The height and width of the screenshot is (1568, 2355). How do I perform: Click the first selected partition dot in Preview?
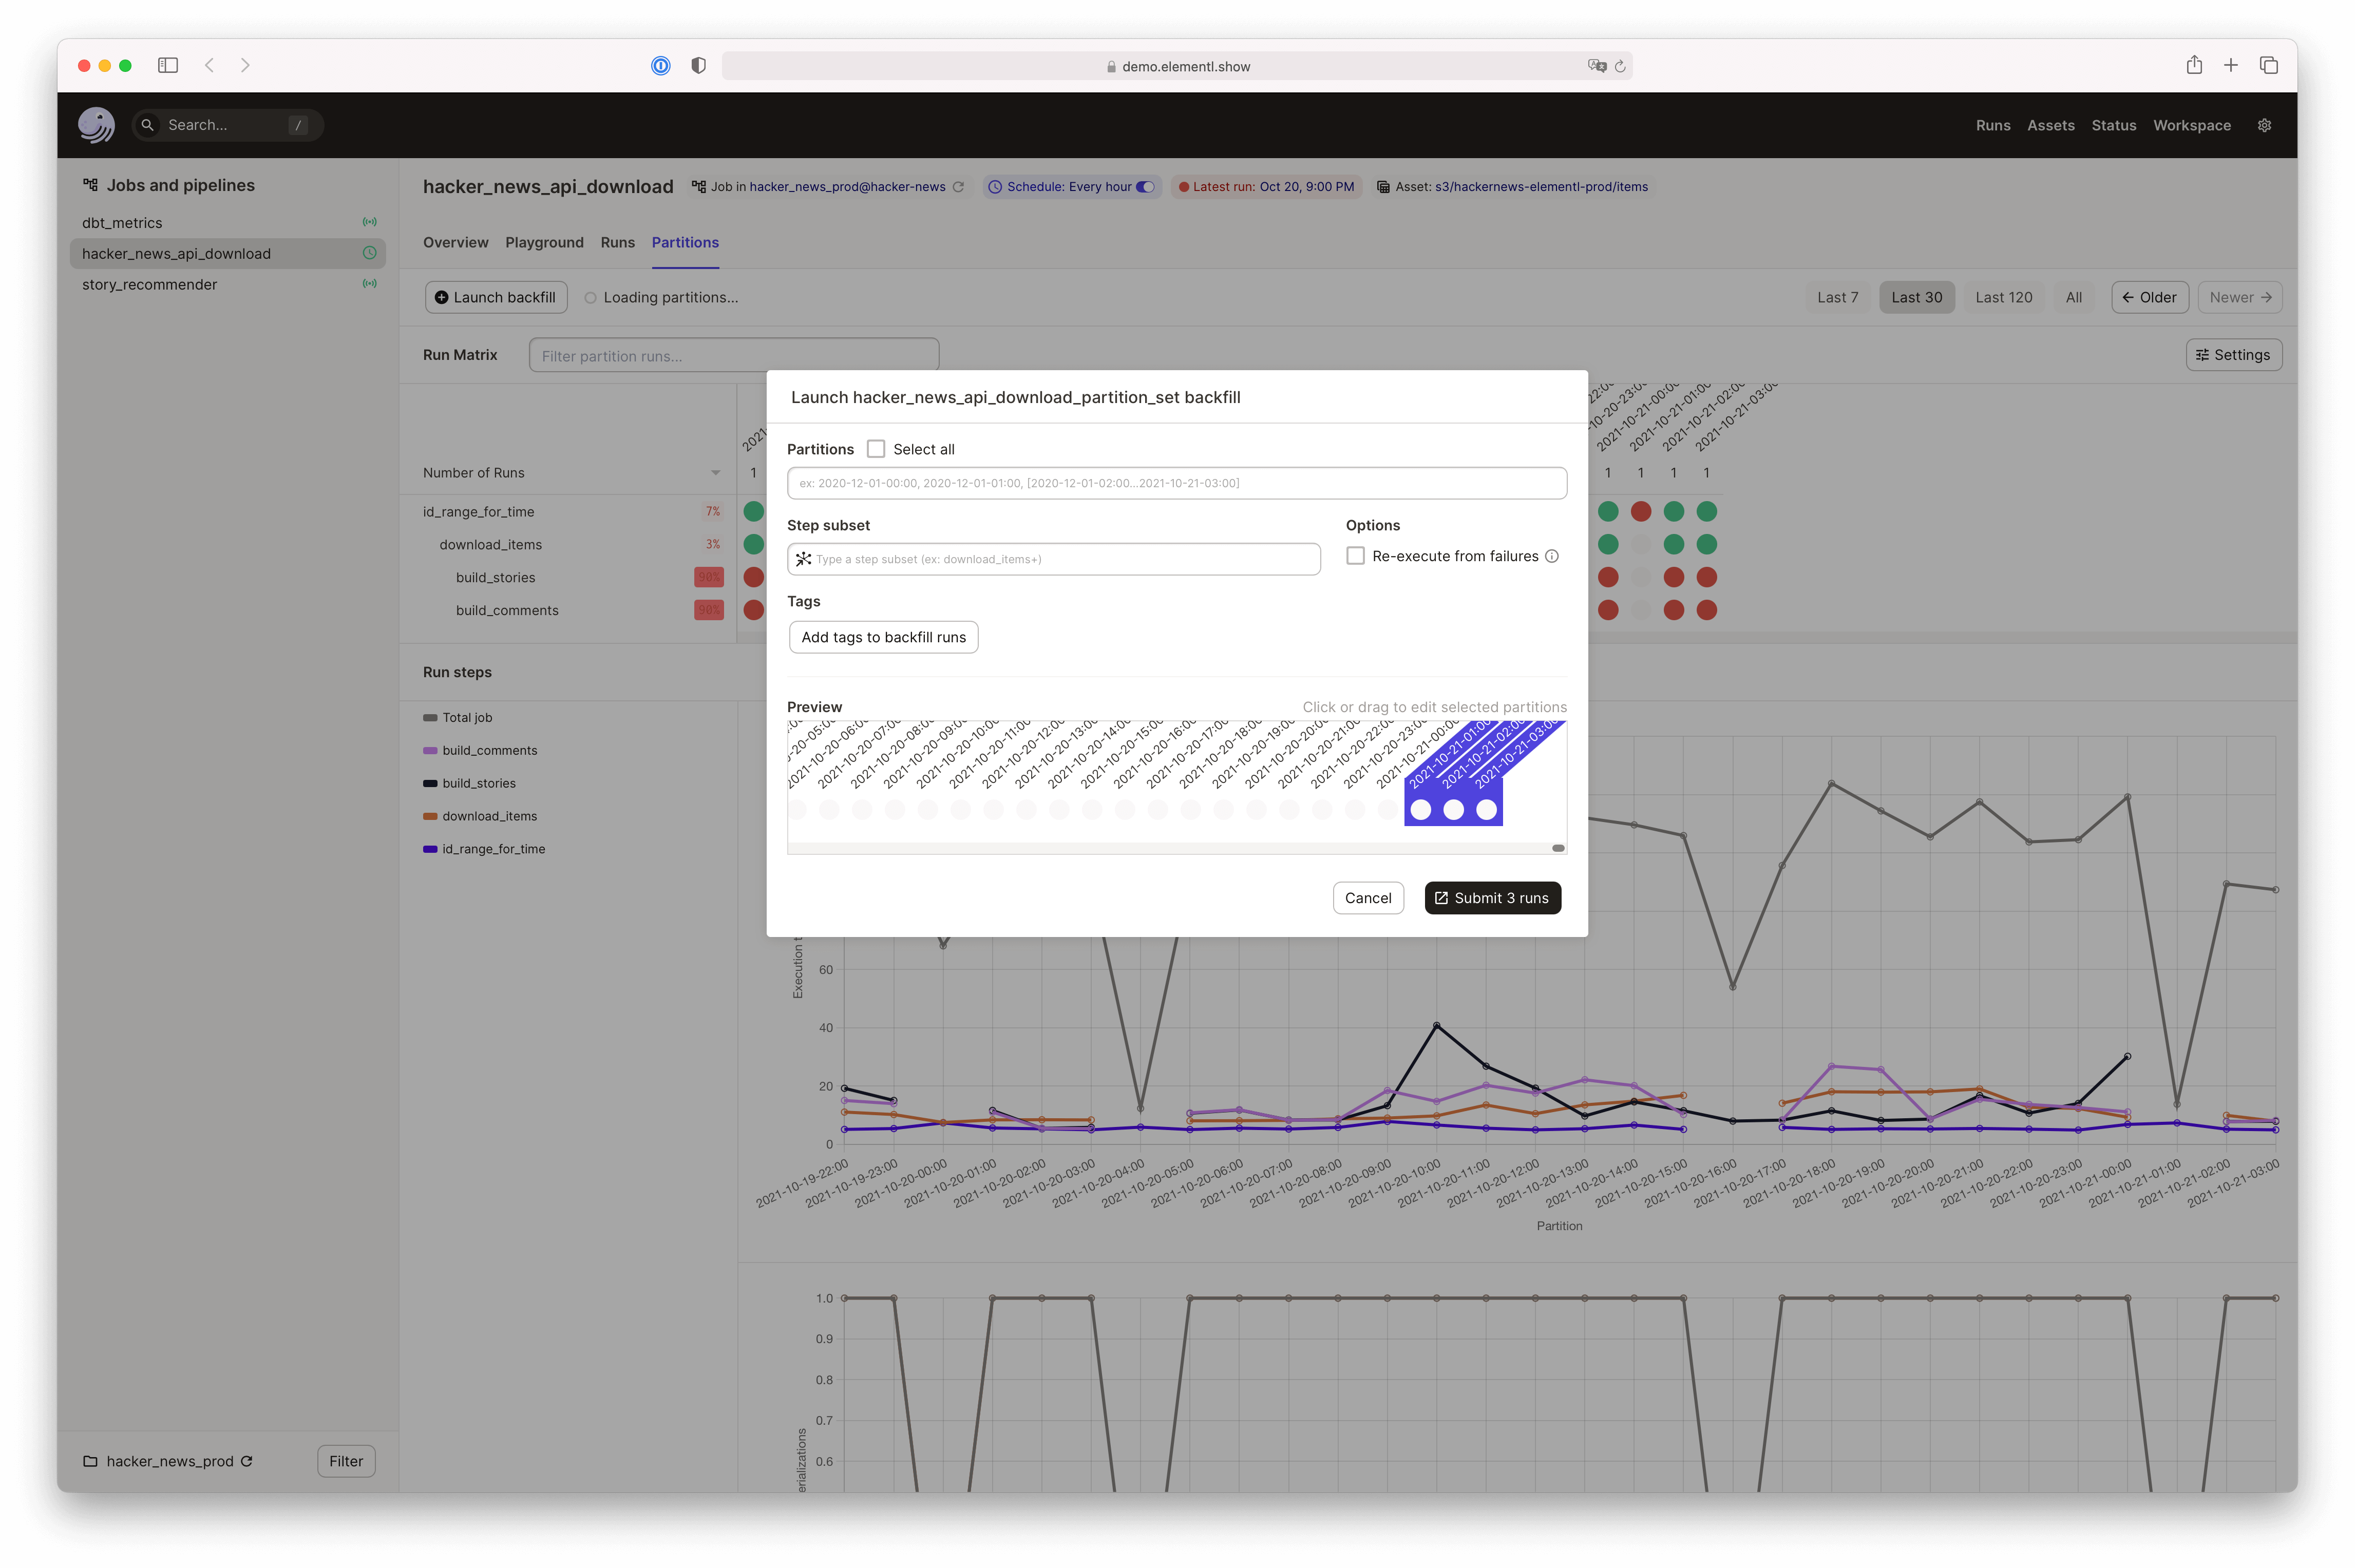1420,810
